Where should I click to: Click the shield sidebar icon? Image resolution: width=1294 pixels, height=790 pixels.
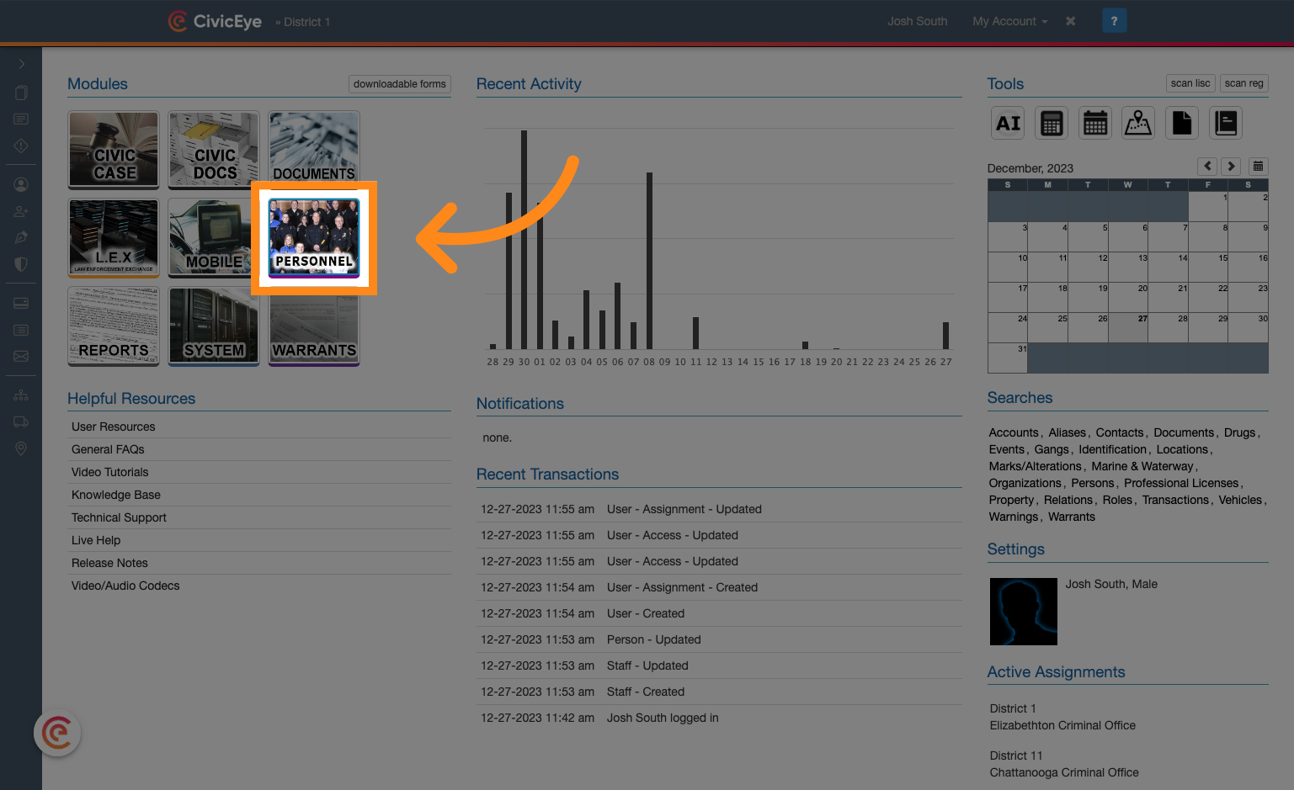pos(21,264)
